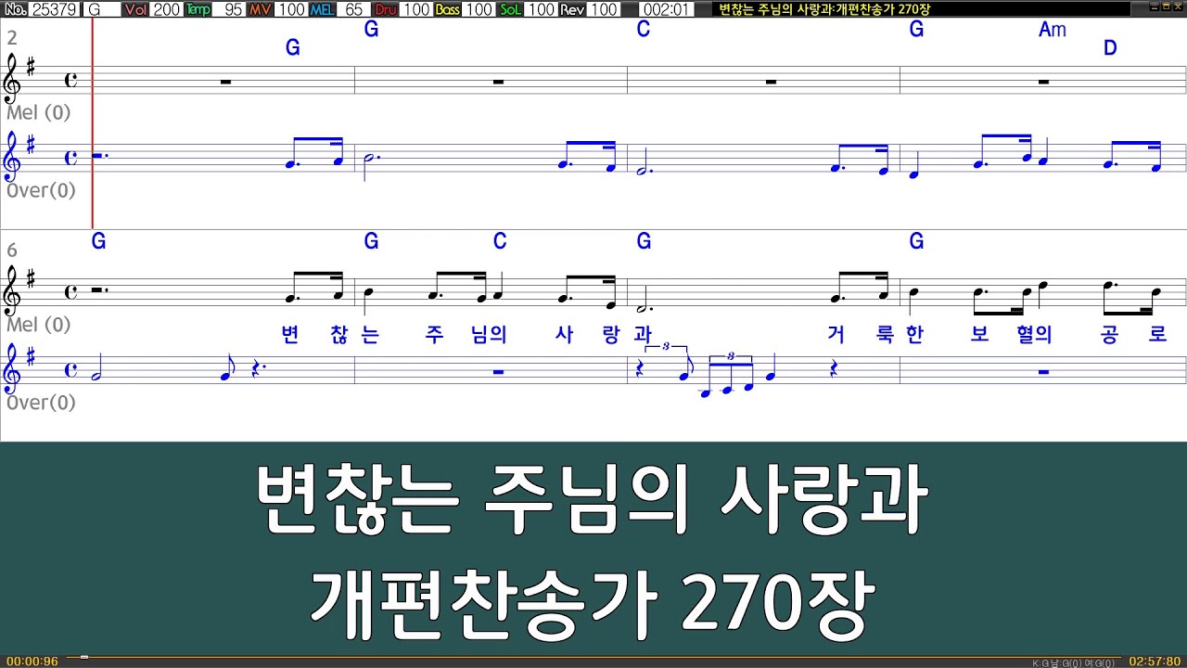The height and width of the screenshot is (668, 1187).
Task: Click the red playhead cursor line
Action: pos(93,122)
